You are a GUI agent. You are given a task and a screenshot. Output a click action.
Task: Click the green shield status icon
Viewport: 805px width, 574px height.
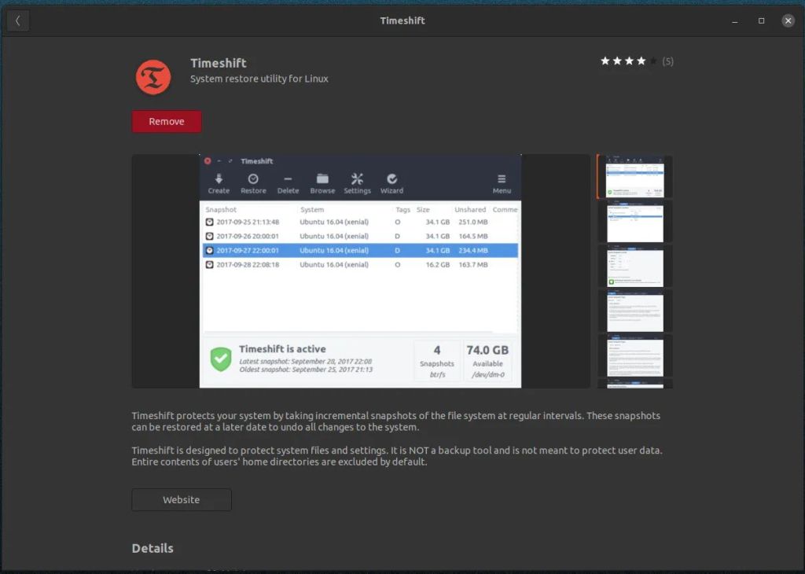coord(220,359)
